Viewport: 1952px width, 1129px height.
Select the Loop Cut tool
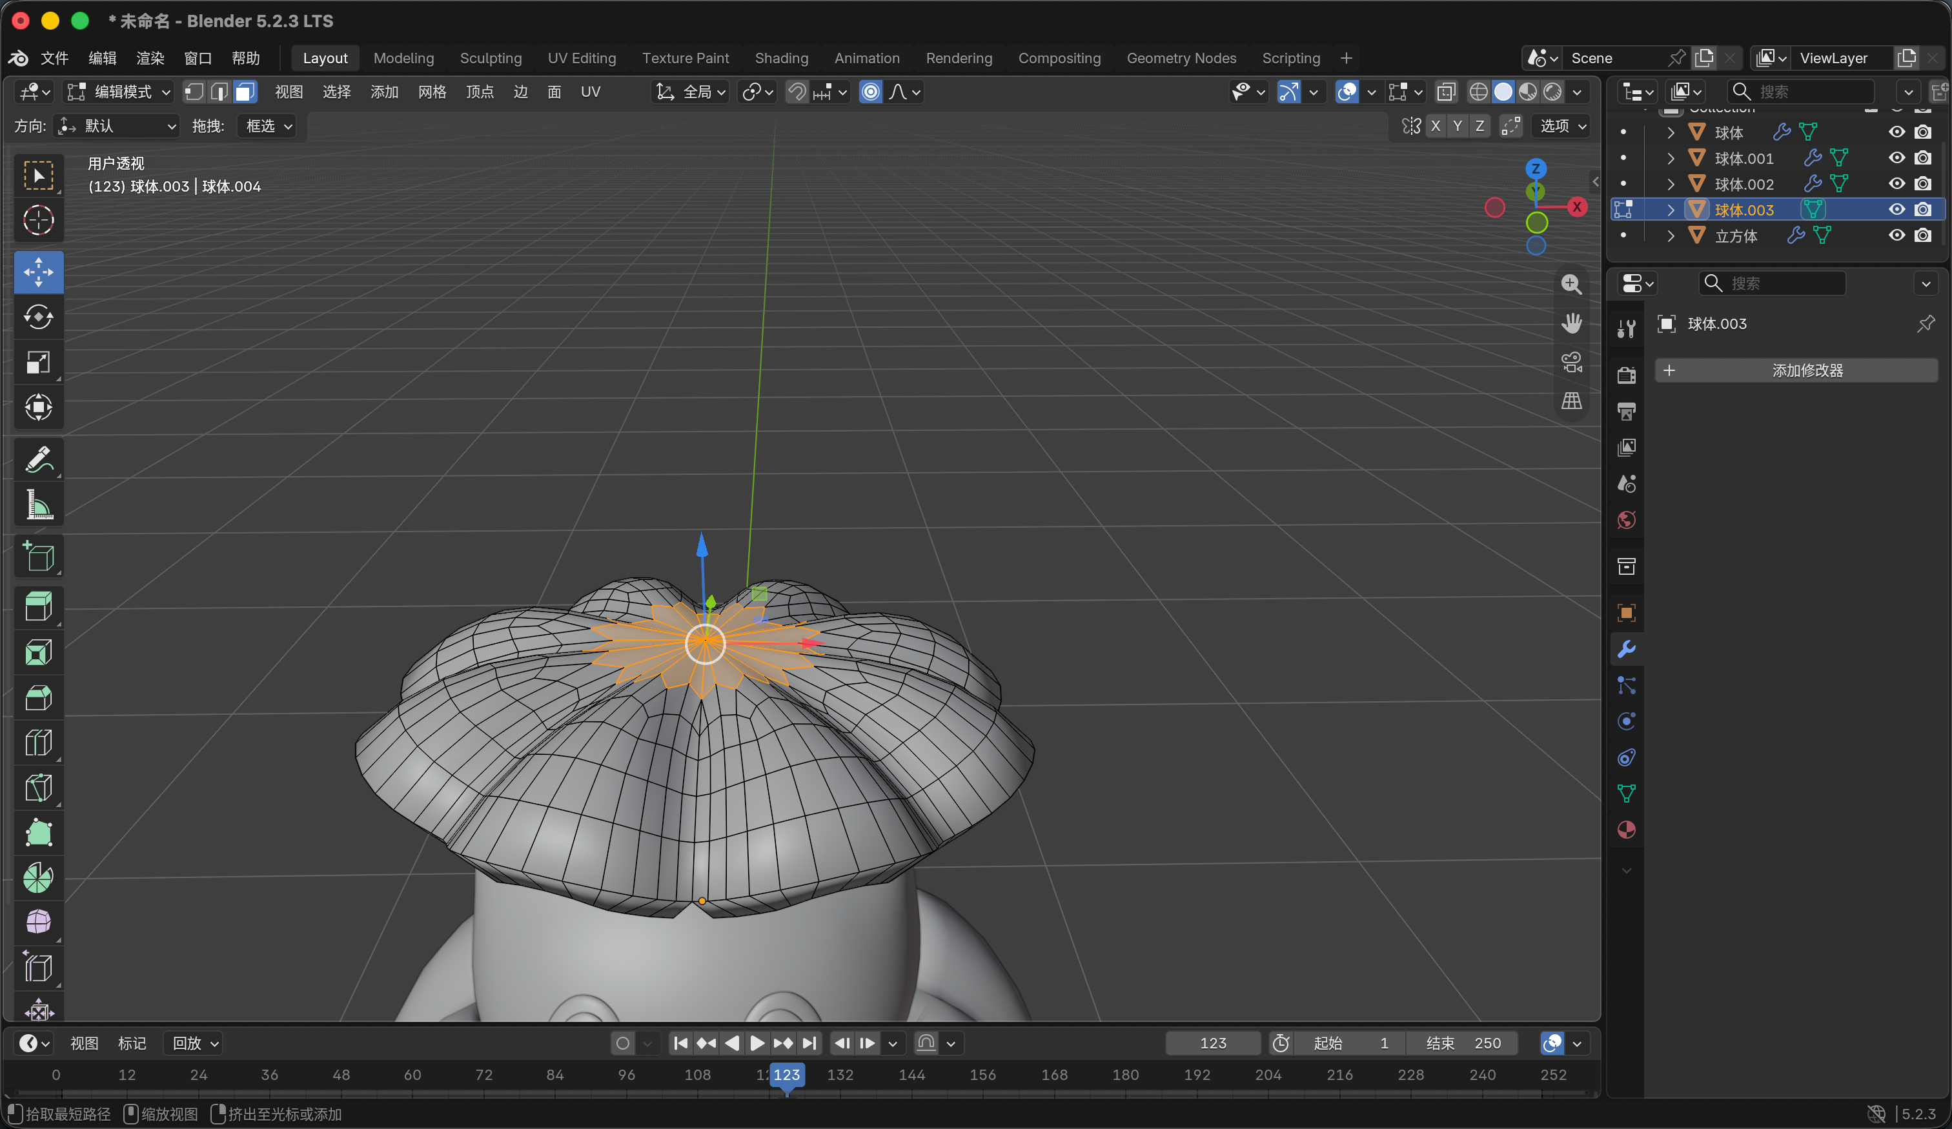(38, 743)
